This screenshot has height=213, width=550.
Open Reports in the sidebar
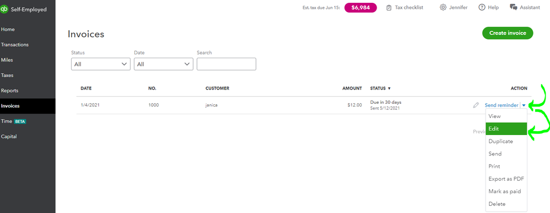click(x=28, y=91)
